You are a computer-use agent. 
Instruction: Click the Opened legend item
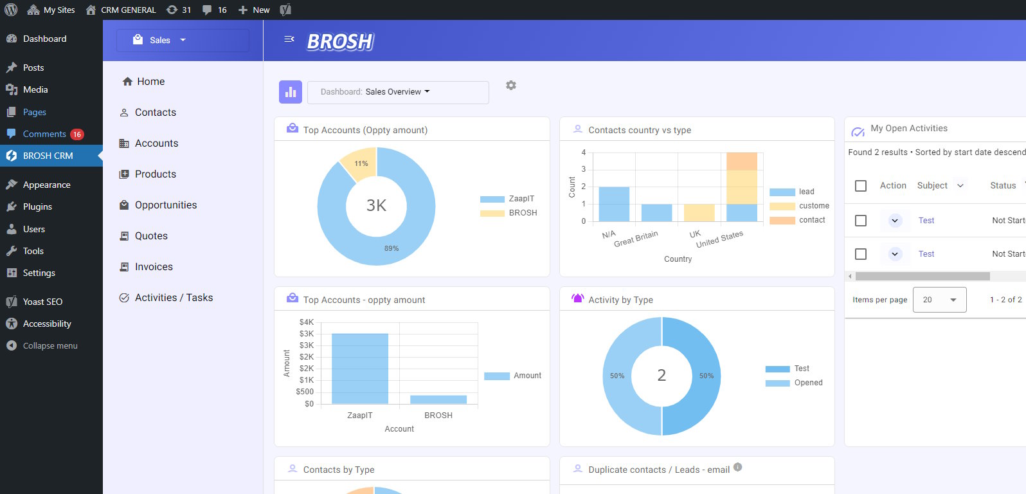tap(794, 383)
